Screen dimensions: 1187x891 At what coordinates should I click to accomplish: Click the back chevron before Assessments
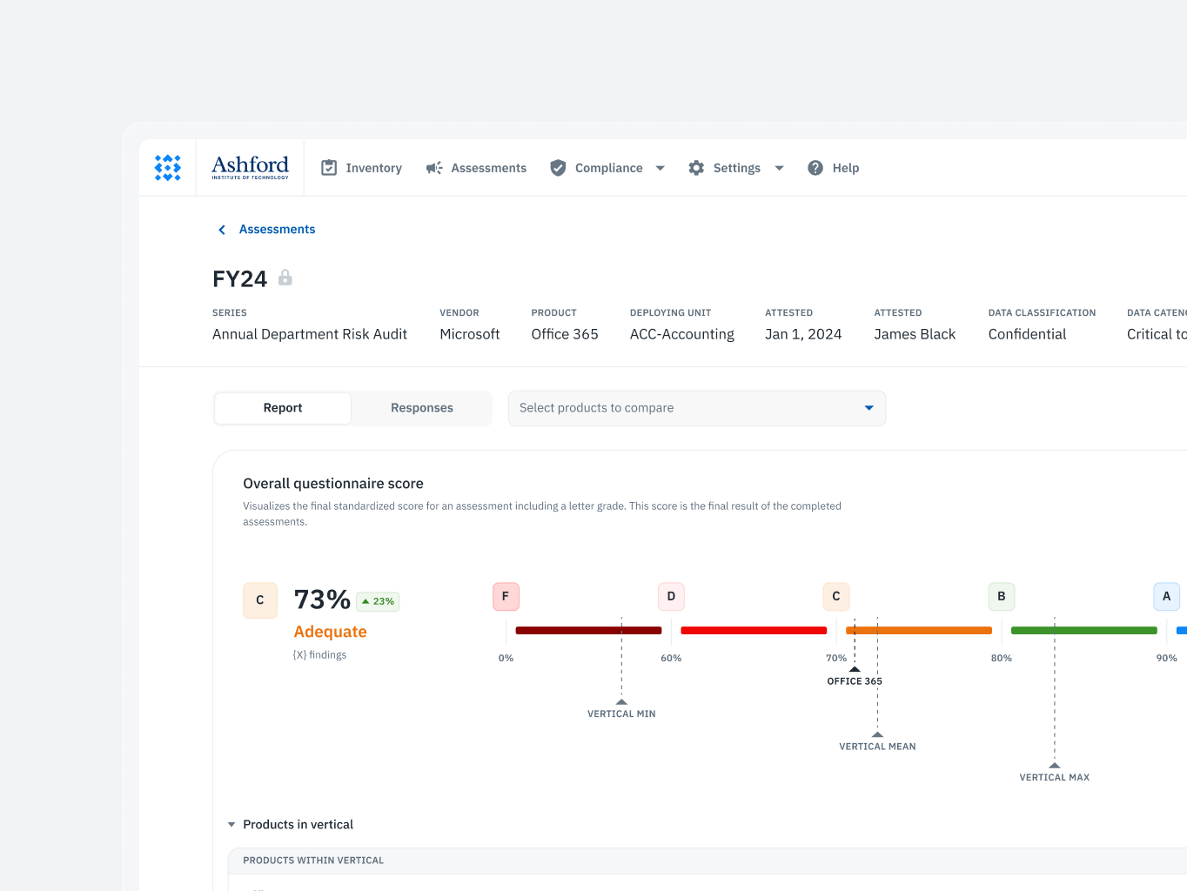click(222, 229)
